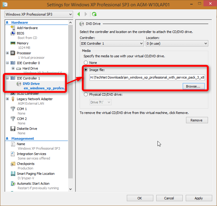This screenshot has height=206, width=217.
Task: Collapse the IDE Controller 1 node
Action: point(7,78)
